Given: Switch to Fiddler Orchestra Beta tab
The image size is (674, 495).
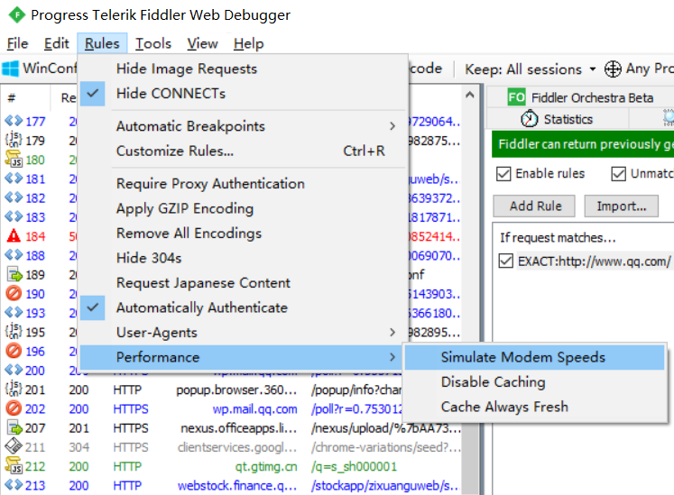Looking at the screenshot, I should tap(580, 97).
